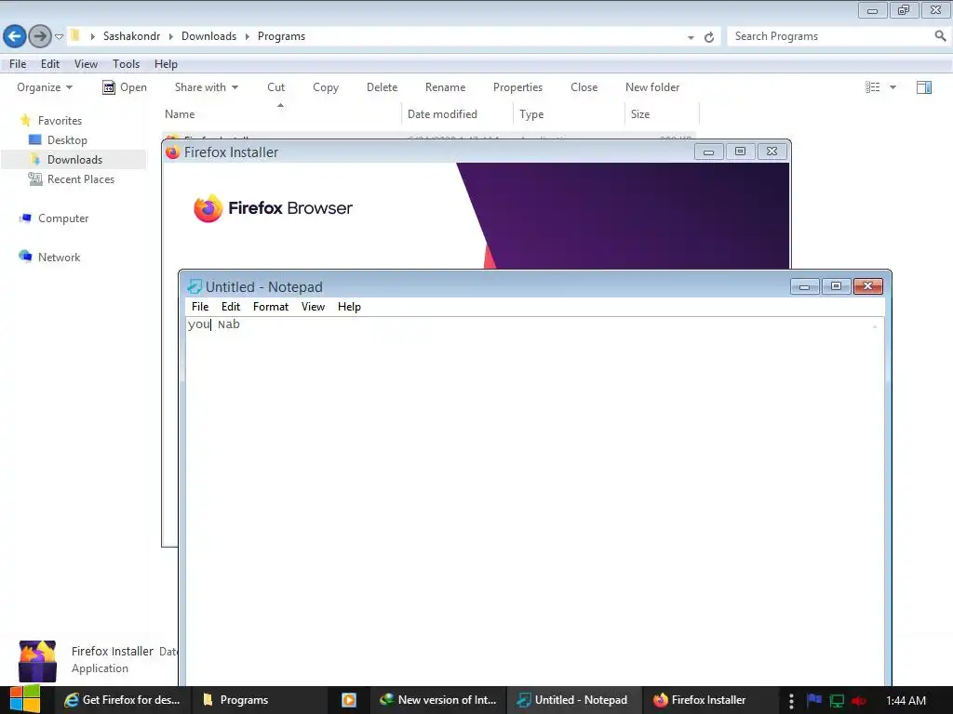Go forward in the Explorer window
Image resolution: width=953 pixels, height=714 pixels.
click(40, 36)
